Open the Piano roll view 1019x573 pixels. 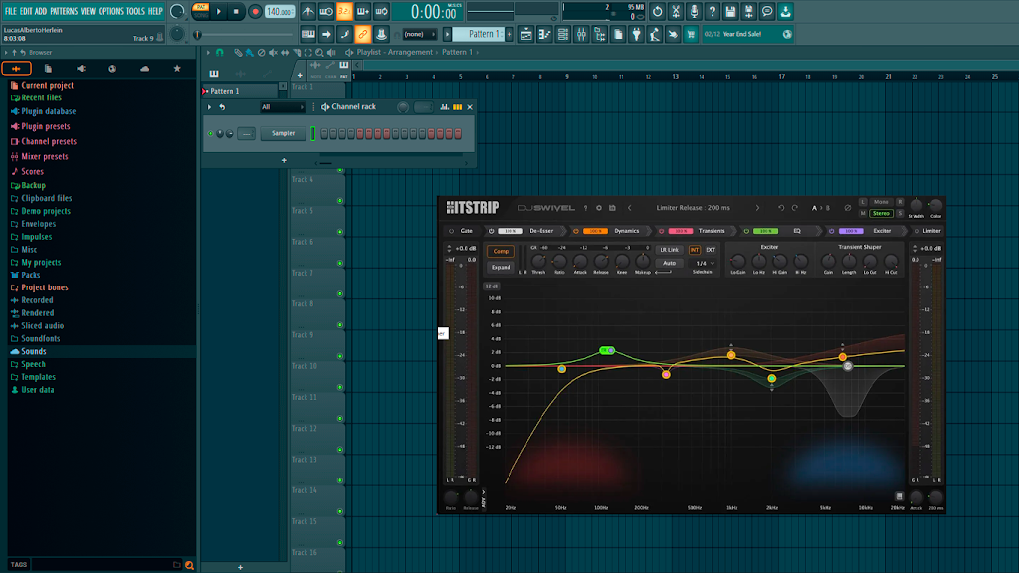click(544, 35)
